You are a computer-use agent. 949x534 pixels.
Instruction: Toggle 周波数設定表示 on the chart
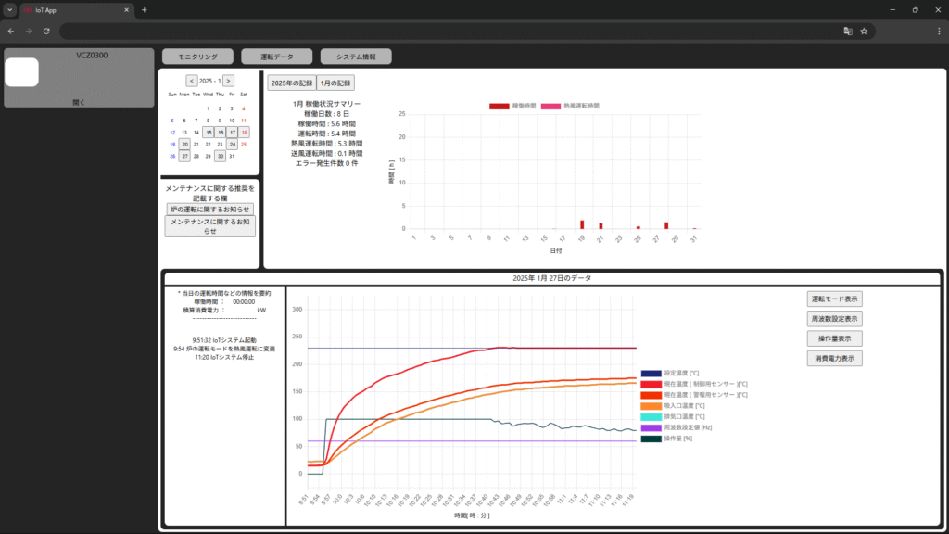835,318
